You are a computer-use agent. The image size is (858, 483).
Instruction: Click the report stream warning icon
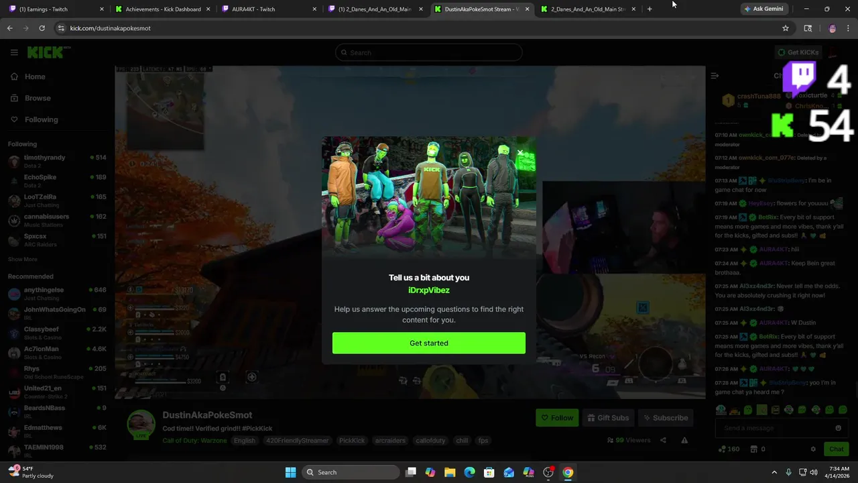[684, 440]
